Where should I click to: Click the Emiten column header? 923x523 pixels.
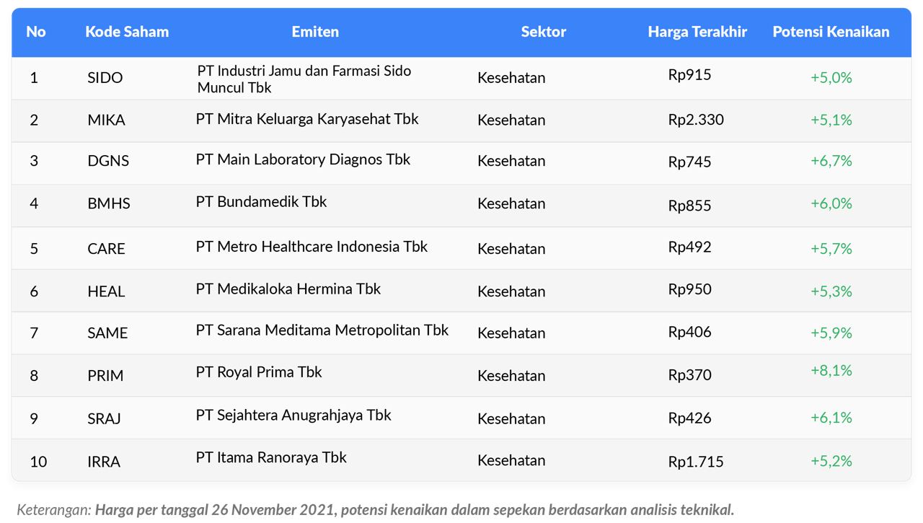pyautogui.click(x=315, y=32)
